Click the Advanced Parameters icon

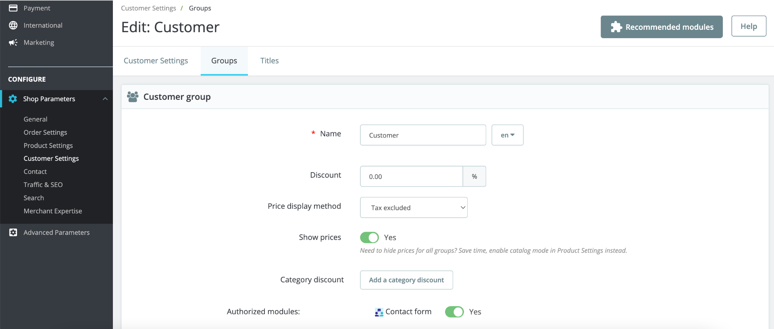pos(13,232)
